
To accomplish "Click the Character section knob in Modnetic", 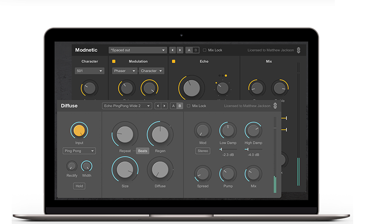I will 90,88.
